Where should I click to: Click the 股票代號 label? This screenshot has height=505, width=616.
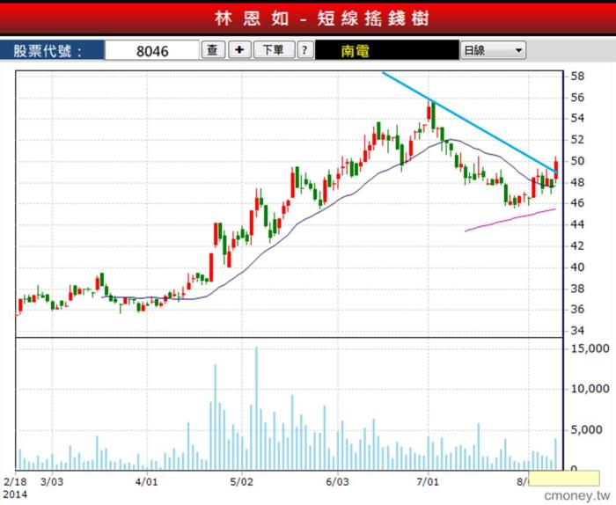click(x=48, y=50)
